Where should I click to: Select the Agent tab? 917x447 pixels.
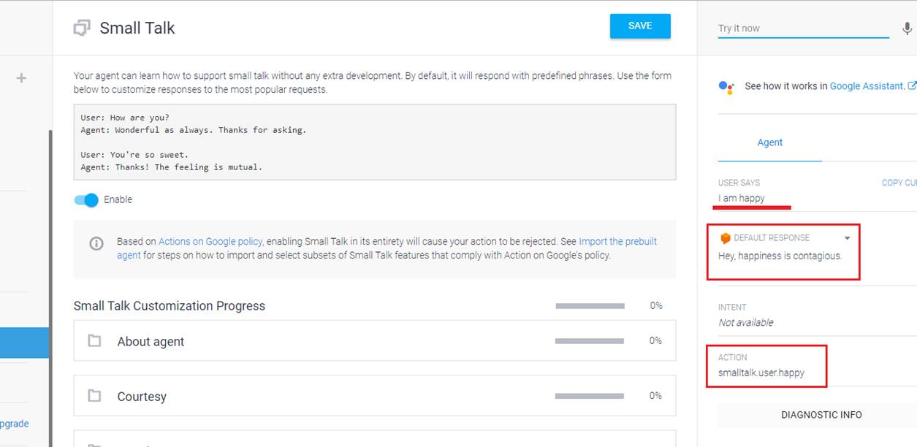(x=769, y=142)
